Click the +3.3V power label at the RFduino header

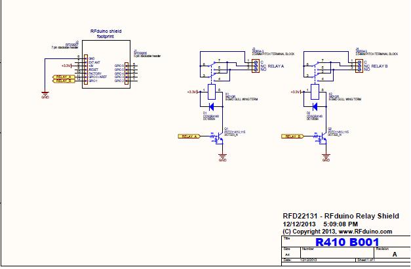[65, 66]
